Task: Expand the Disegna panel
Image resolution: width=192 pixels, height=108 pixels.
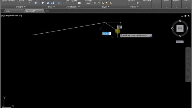Action: pos(21,7)
